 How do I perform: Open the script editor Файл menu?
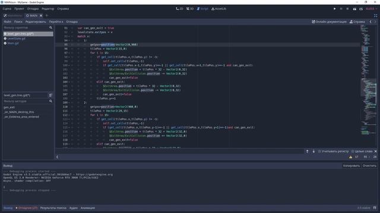pos(7,22)
